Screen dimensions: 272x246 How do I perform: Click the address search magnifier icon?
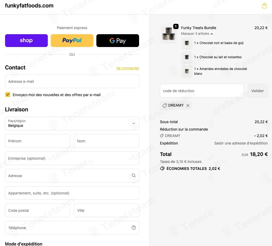[133, 175]
